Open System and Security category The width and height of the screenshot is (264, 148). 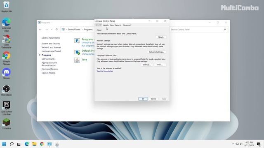click(x=51, y=44)
